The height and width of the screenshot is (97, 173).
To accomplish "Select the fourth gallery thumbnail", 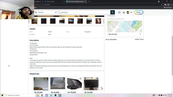I will (62, 21).
